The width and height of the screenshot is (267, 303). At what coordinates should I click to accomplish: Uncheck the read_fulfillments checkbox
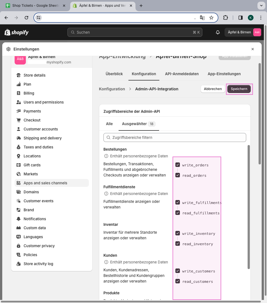point(178,213)
